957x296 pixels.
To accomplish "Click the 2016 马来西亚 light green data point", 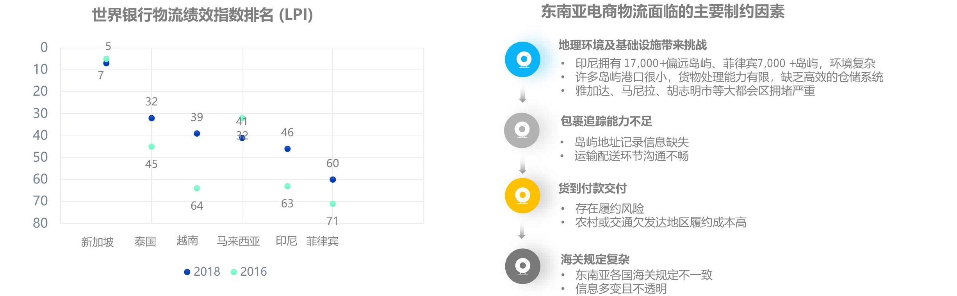I will point(242,118).
